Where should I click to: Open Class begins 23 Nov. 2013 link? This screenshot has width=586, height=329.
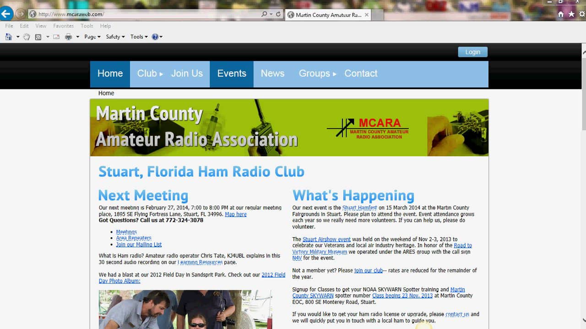402,296
